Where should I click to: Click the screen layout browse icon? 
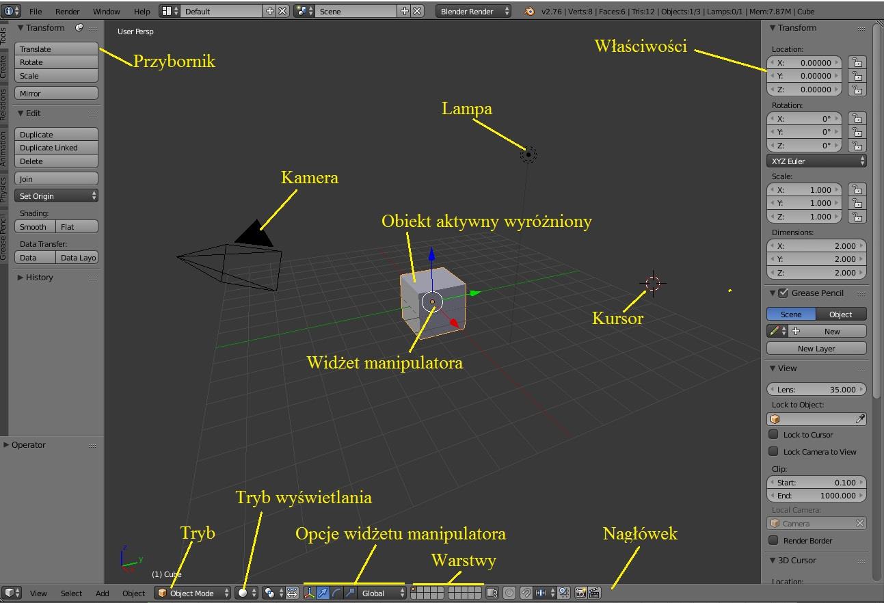point(170,11)
